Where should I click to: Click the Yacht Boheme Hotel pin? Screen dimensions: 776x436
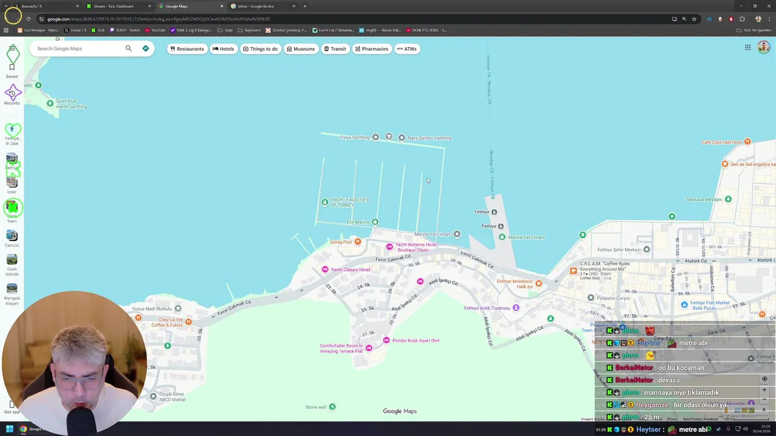click(x=389, y=247)
